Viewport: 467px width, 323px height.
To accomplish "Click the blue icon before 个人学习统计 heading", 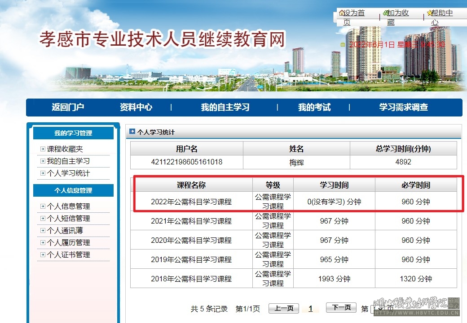I will tap(132, 132).
